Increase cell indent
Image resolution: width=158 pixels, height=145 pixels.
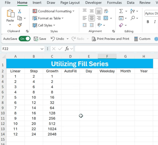pyautogui.click(x=92, y=25)
